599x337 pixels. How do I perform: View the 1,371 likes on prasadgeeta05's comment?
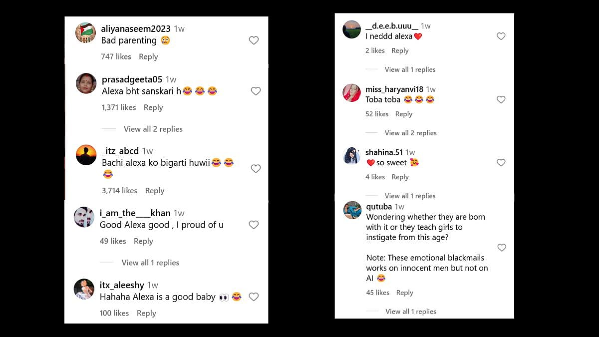(119, 107)
